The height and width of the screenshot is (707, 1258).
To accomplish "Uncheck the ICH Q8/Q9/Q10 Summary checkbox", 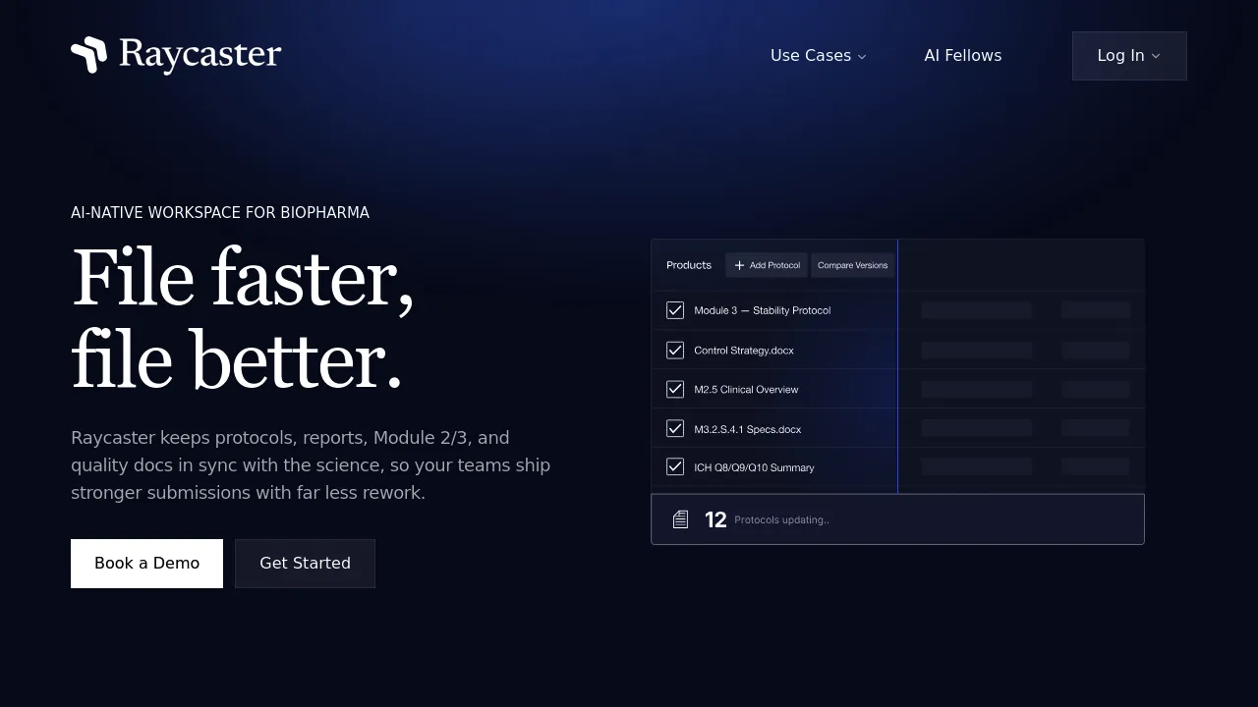I will [x=675, y=467].
